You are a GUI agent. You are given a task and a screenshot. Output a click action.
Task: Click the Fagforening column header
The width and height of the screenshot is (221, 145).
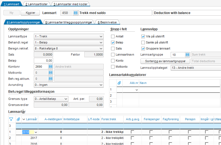(x=171, y=119)
